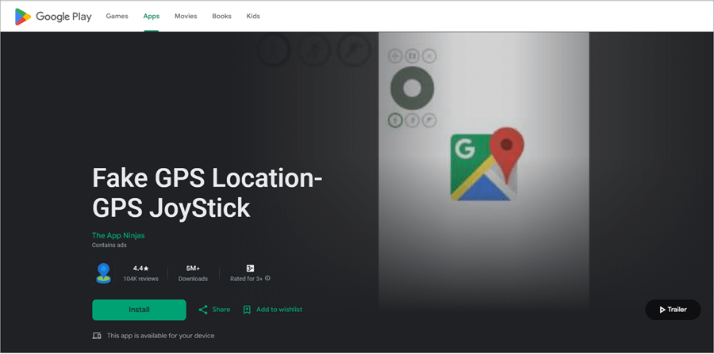The image size is (714, 354).
Task: Click the GPS JoyStick app icon
Action: [x=103, y=273]
